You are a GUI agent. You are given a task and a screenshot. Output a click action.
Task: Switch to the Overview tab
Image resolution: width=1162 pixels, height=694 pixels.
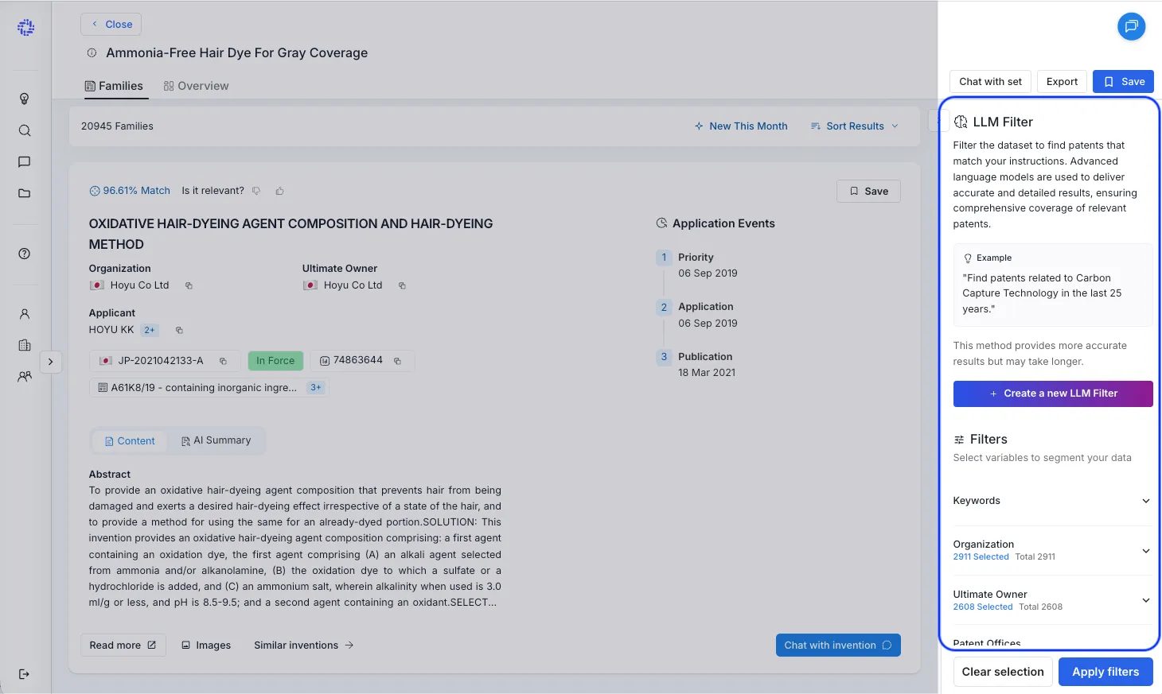click(x=196, y=86)
